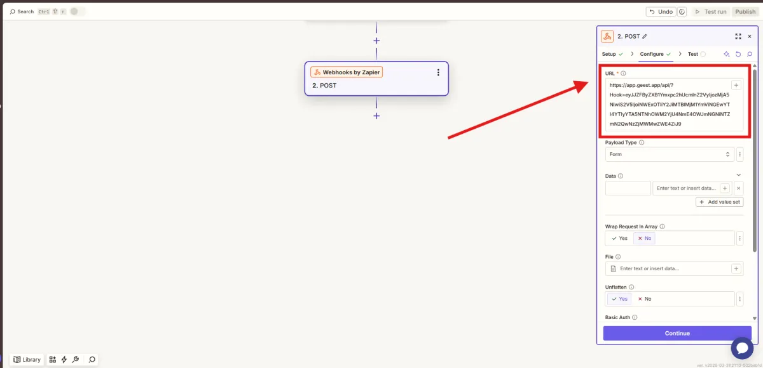Add step with plus above Webhooks card
Screen dimensions: 763x368
(x=376, y=41)
